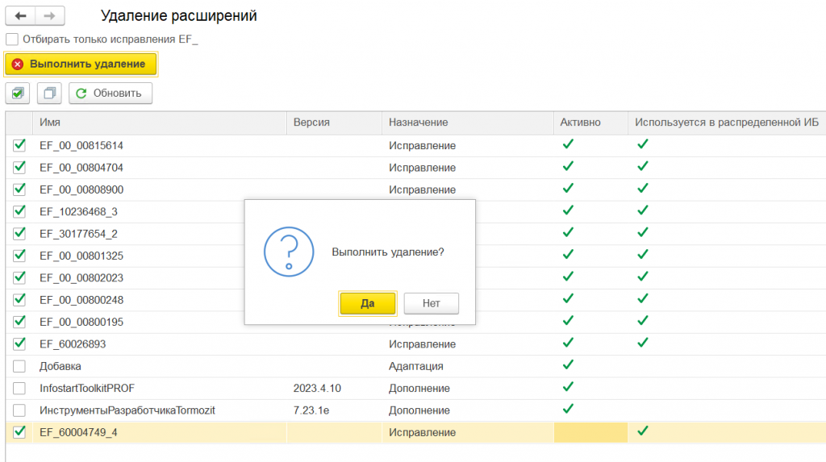The height and width of the screenshot is (462, 826).
Task: Uncheck the EF_00_00815614 row checkbox
Action: [x=19, y=145]
